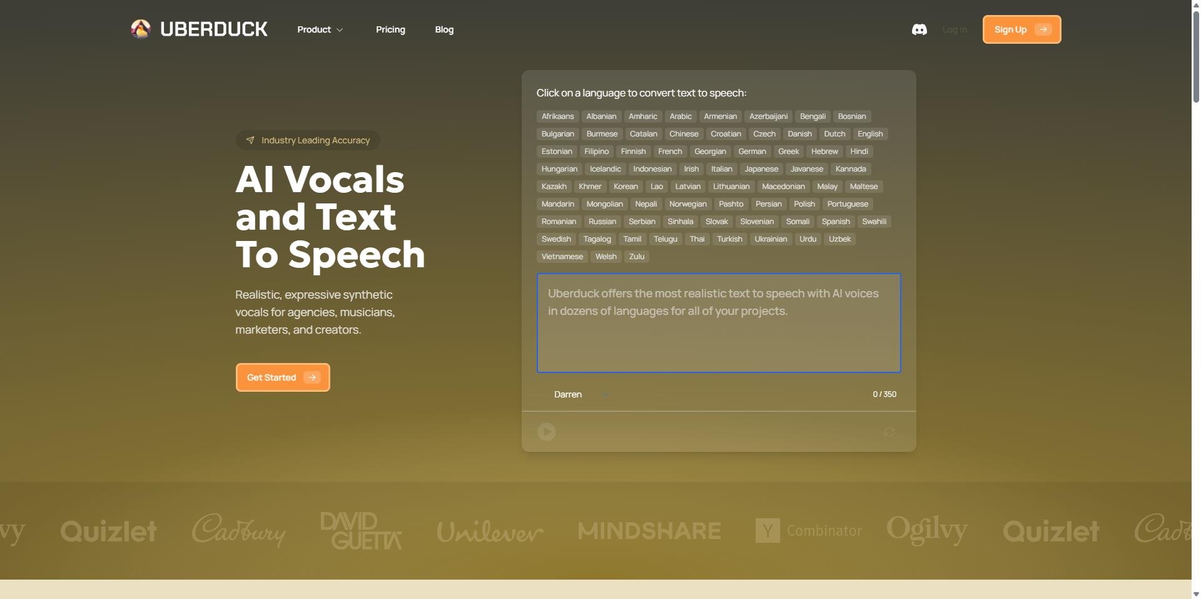This screenshot has width=1201, height=599.
Task: Pick the Zulu language chip
Action: click(x=637, y=257)
